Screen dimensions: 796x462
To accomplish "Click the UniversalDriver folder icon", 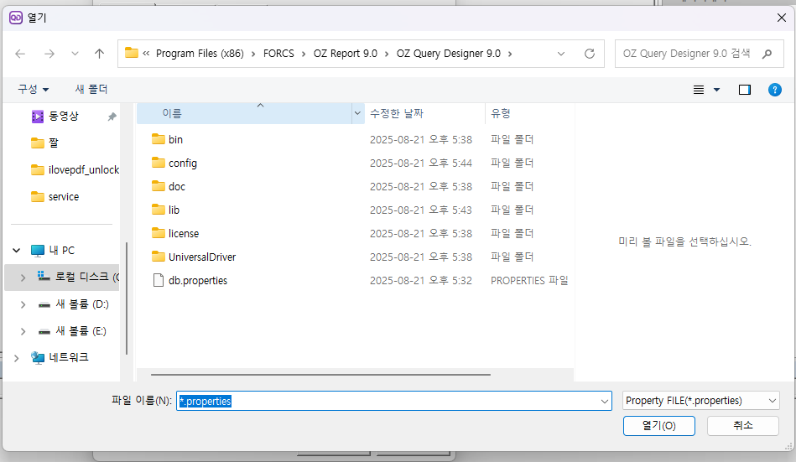I will pos(159,257).
